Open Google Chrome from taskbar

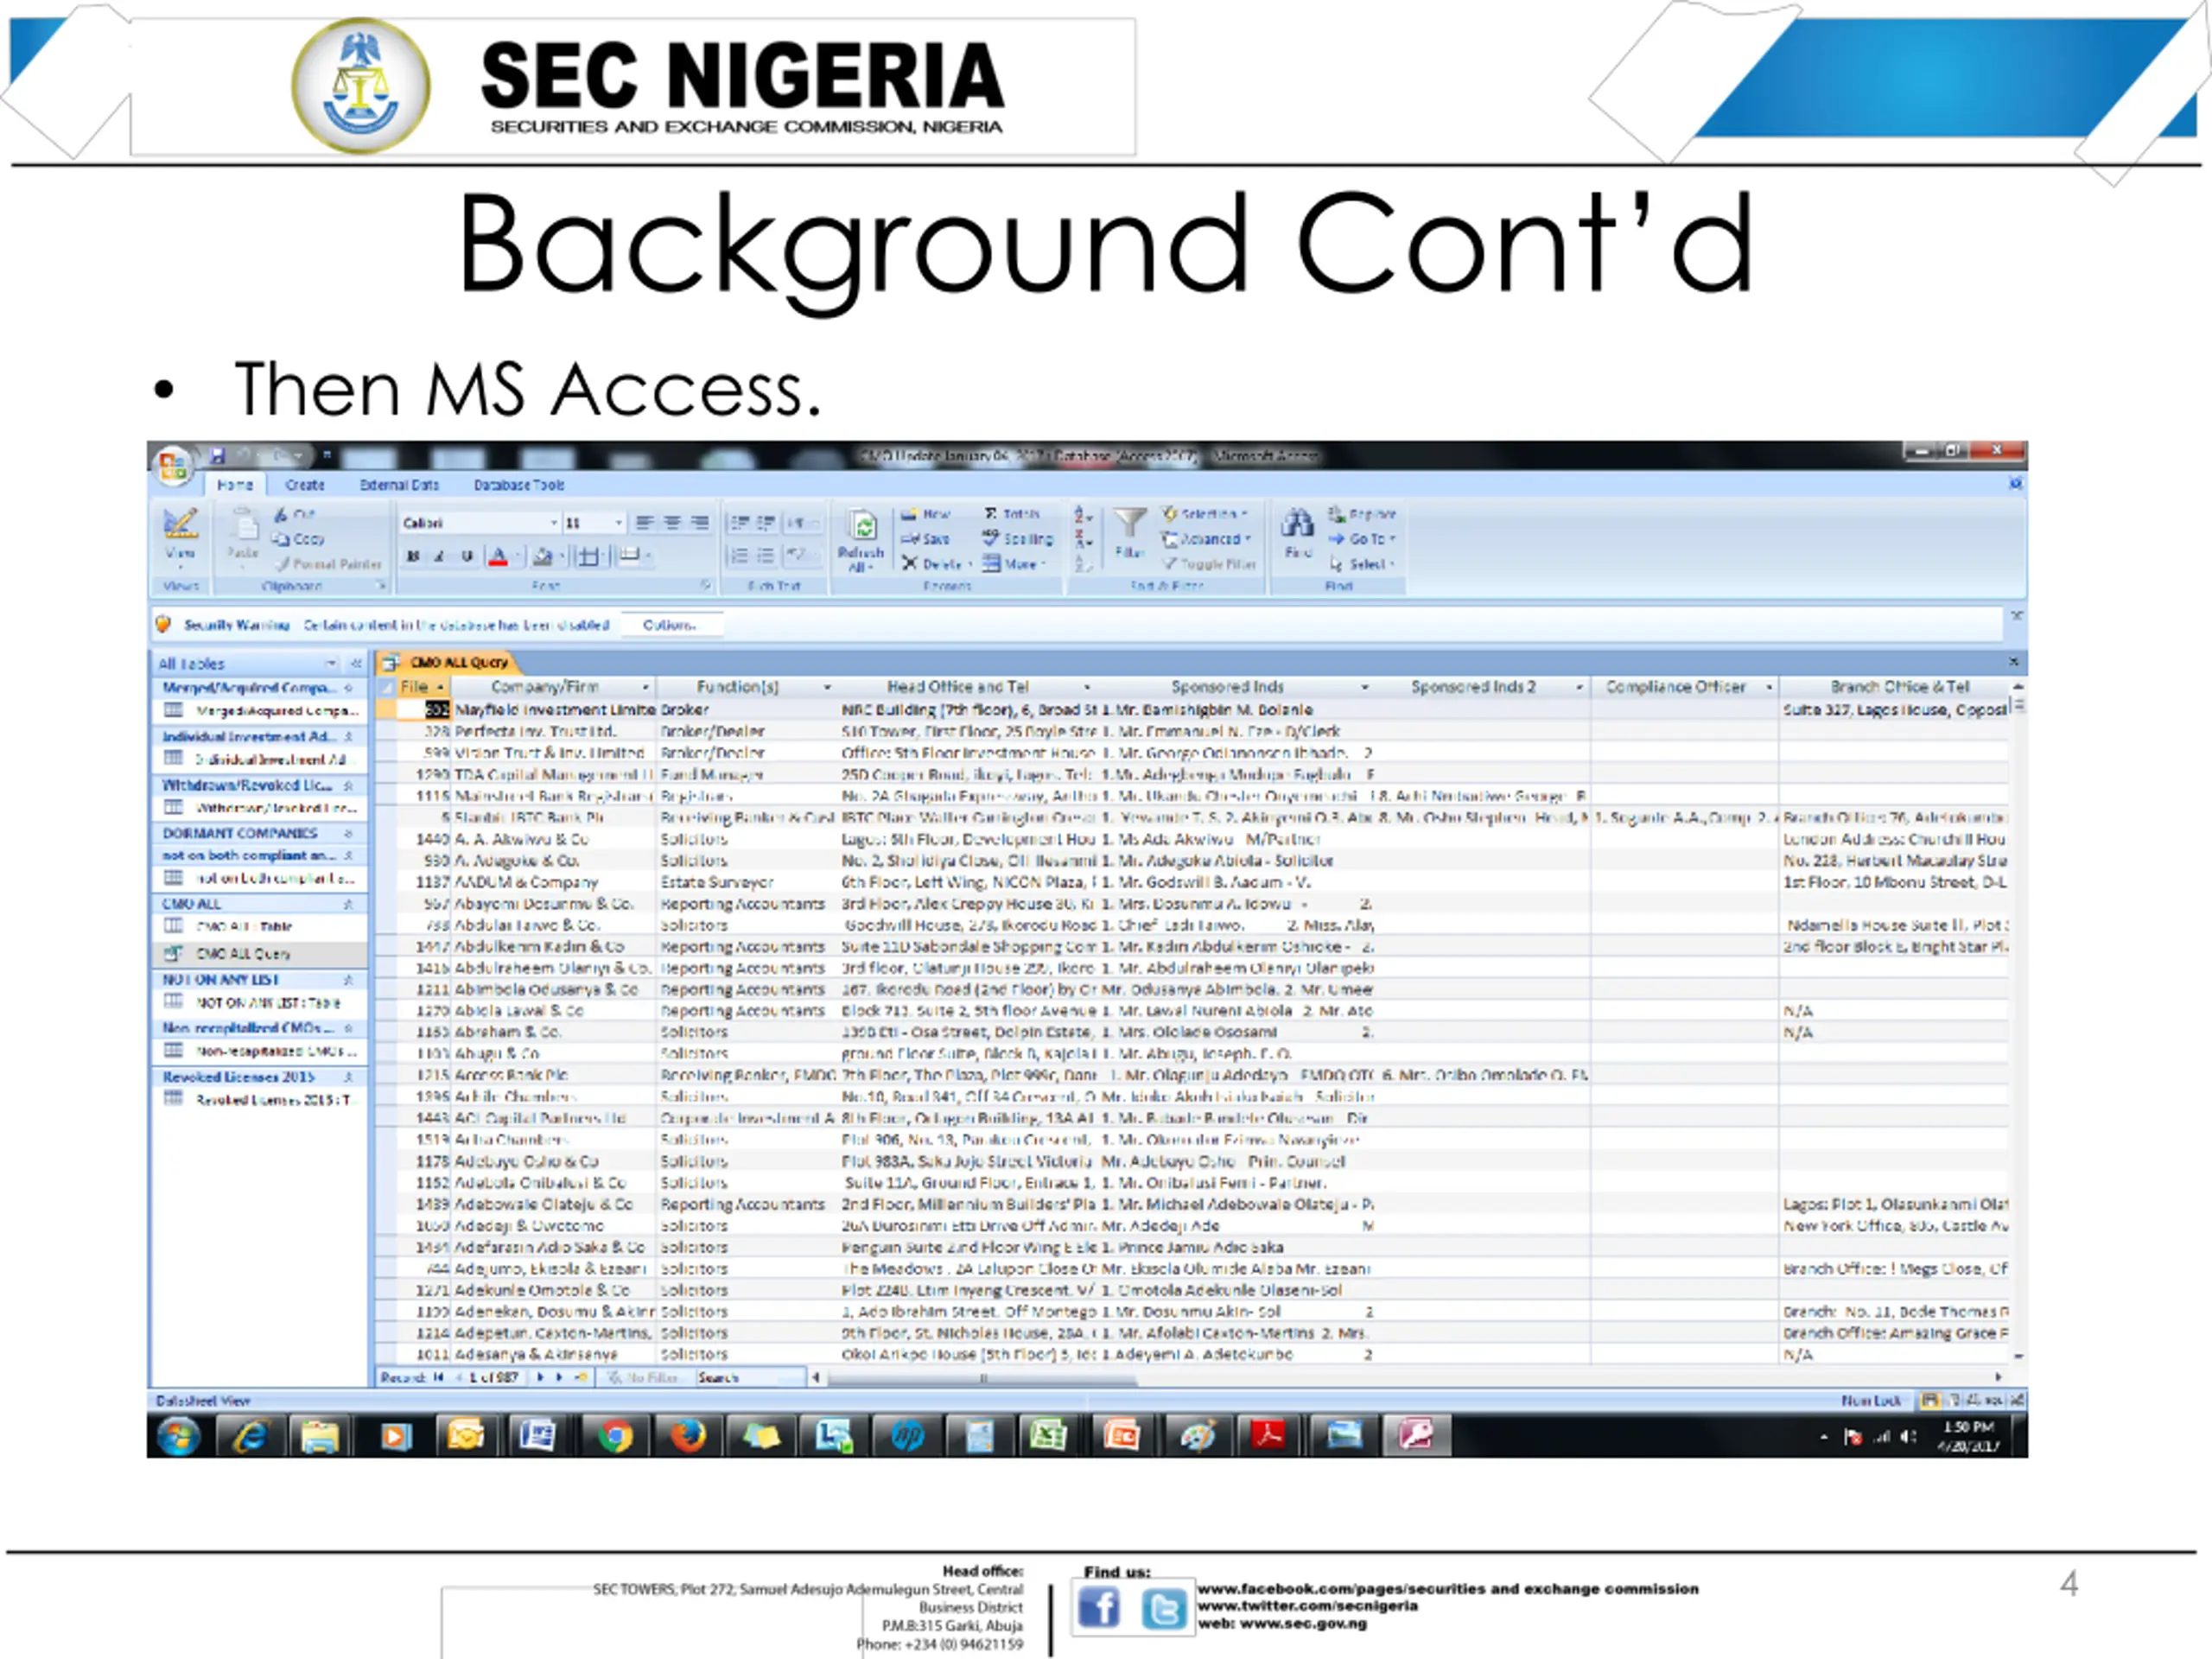click(x=614, y=1437)
